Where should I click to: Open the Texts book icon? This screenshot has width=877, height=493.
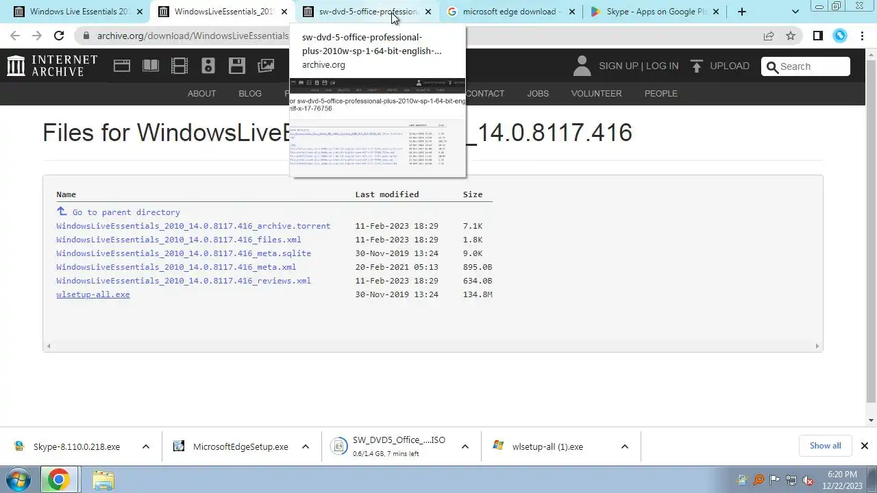(x=151, y=66)
